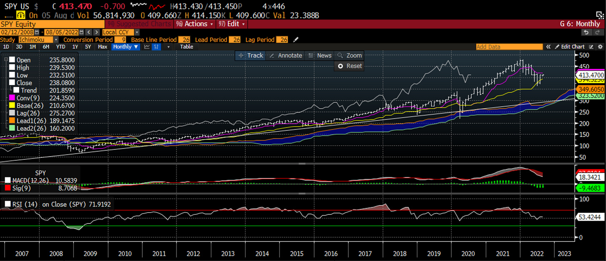Set range to 5Y
The height and width of the screenshot is (261, 606).
coord(88,47)
